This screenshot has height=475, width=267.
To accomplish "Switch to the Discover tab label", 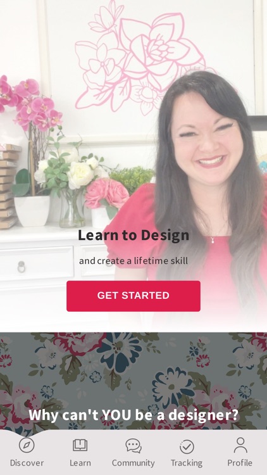I will (x=27, y=463).
